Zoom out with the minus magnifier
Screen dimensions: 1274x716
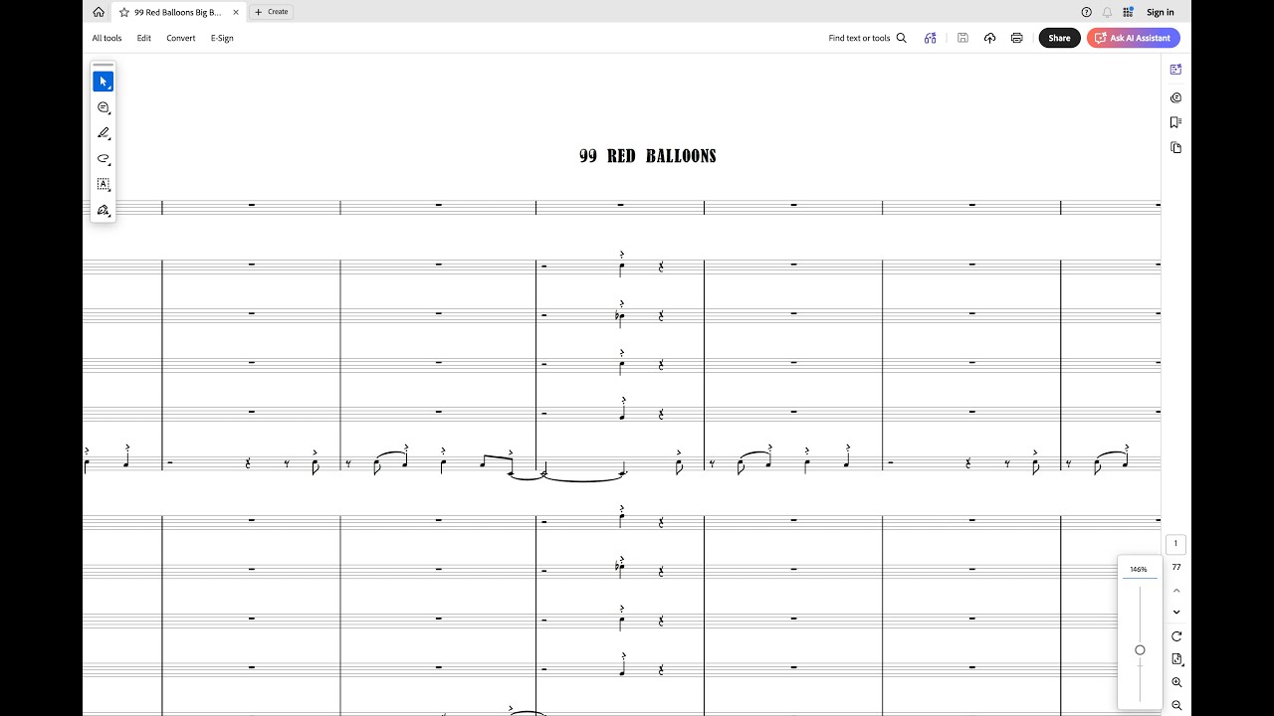tap(1176, 705)
